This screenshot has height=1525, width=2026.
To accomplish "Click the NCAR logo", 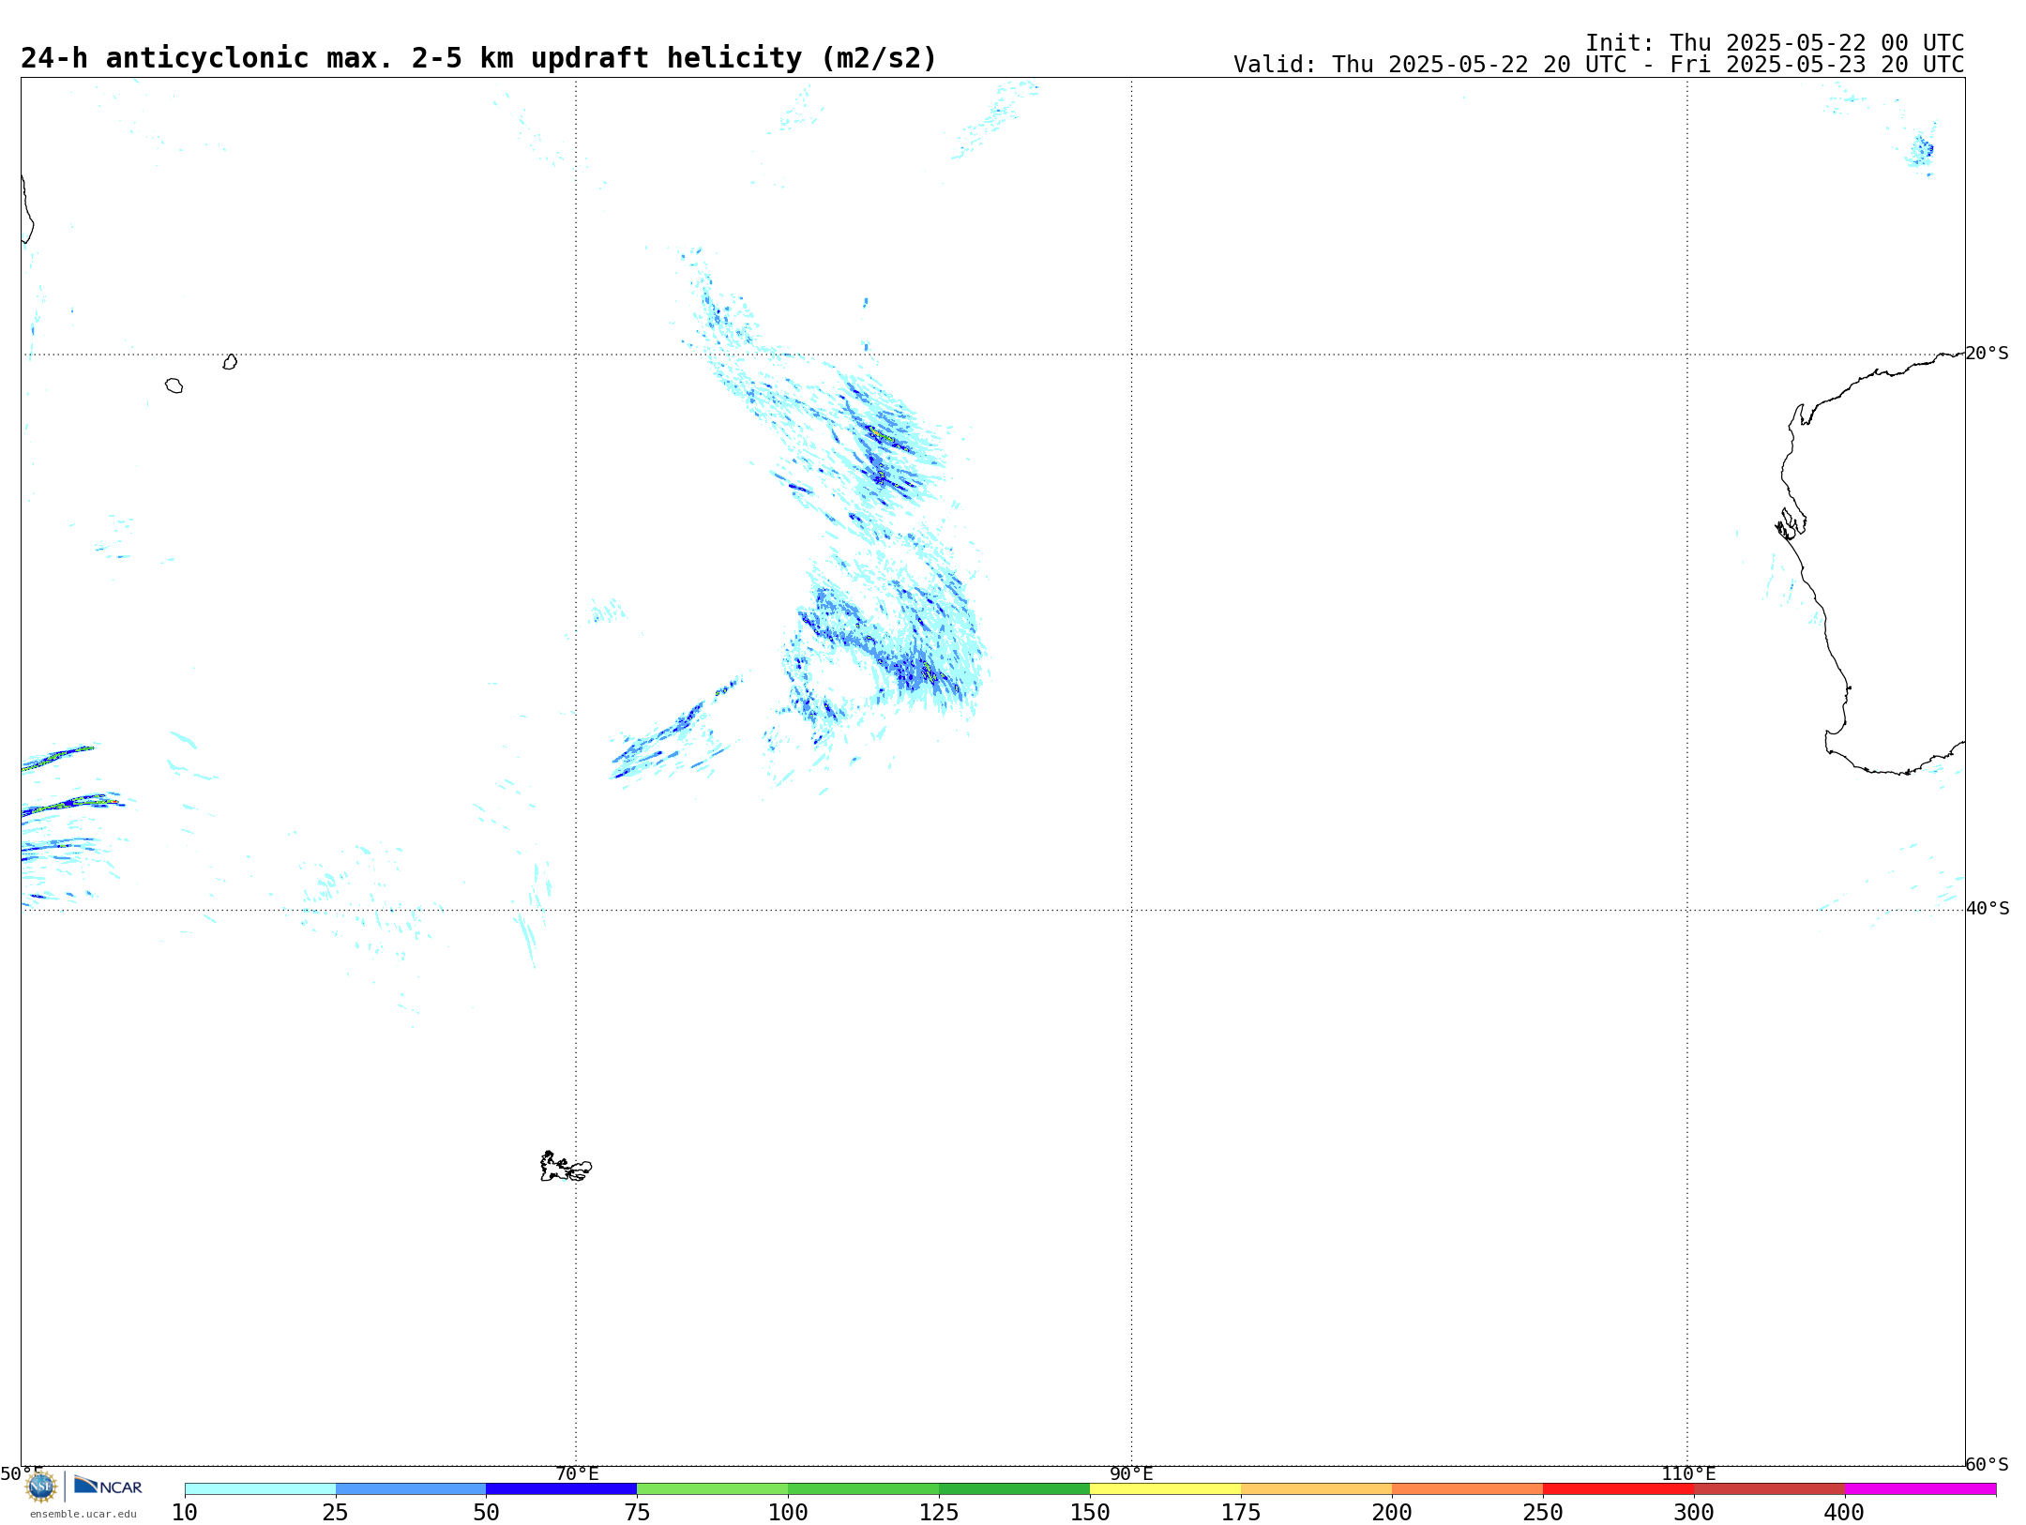I will pos(108,1486).
